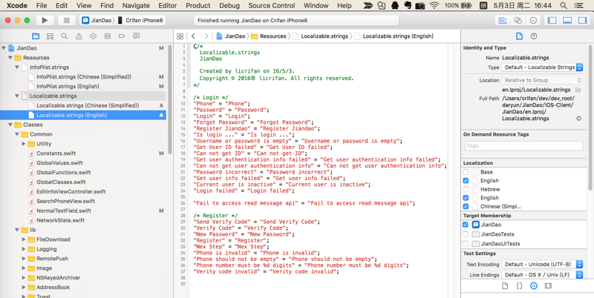
Task: Show the Object library
Action: [534, 286]
